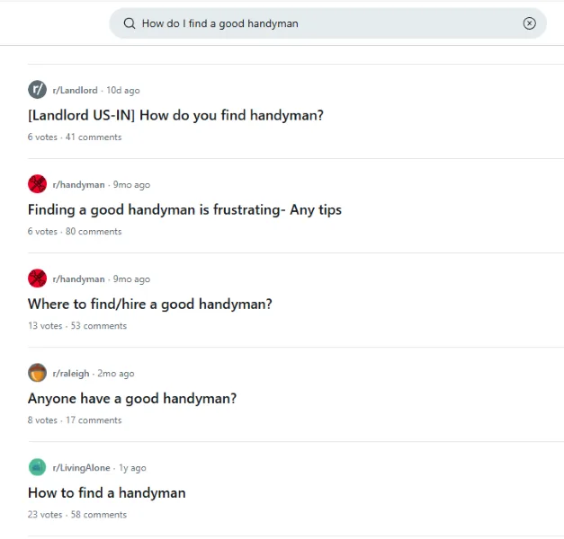The width and height of the screenshot is (564, 539).
Task: Click "9mo ago" on Finding a good handyman post
Action: pyautogui.click(x=131, y=185)
